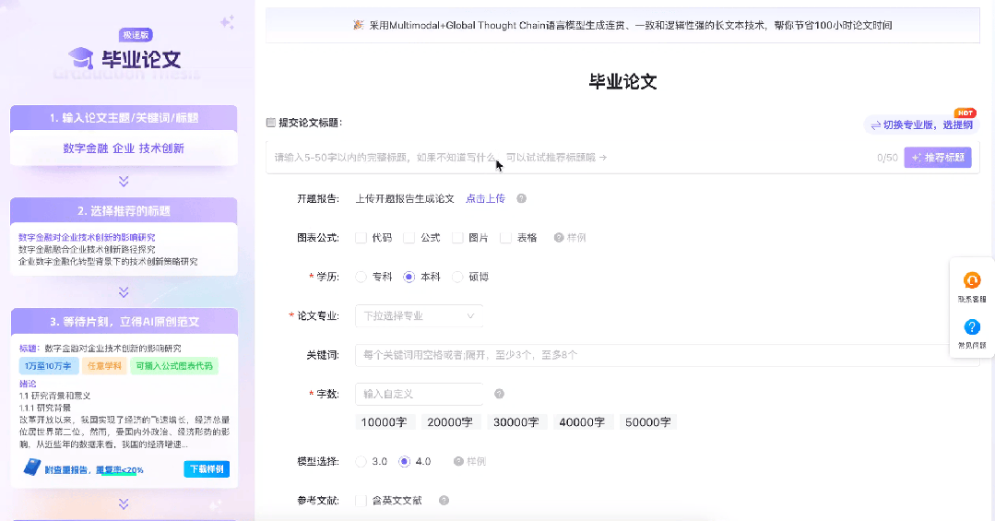Click the 样例 icon beside model 4.0

[458, 461]
